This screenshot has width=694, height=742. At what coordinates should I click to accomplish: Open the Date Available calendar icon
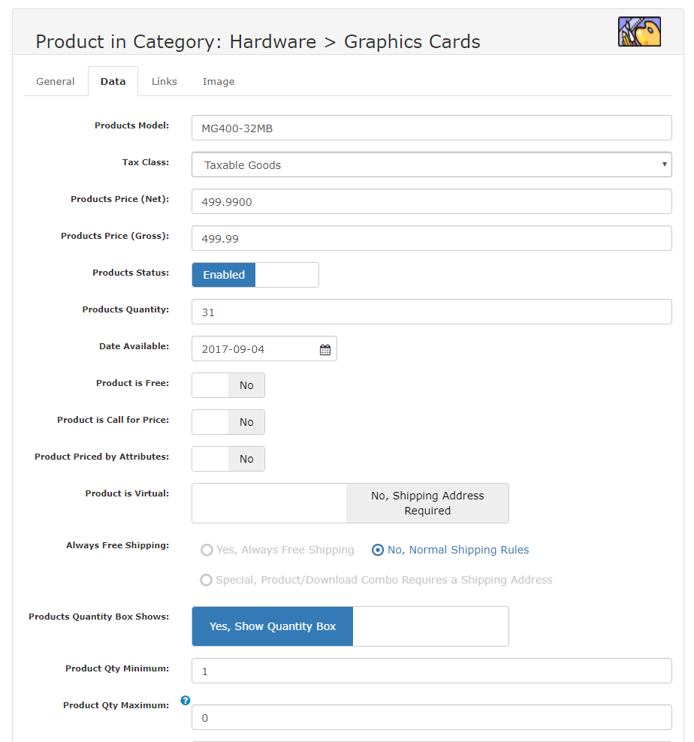[325, 349]
